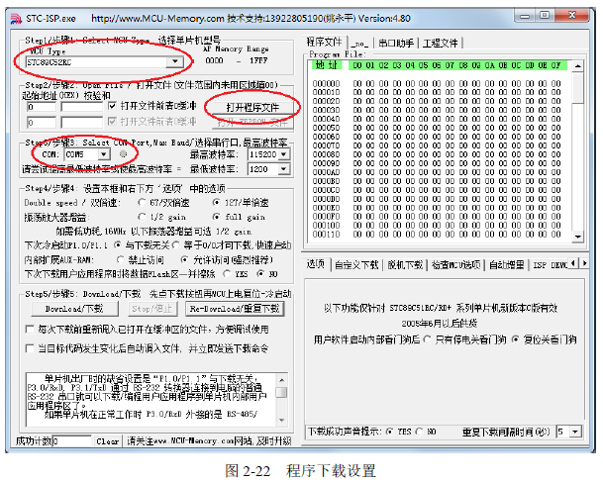Screen dimensions: 603x483
Task: Click the COM port status indicator light
Action: pyautogui.click(x=123, y=154)
